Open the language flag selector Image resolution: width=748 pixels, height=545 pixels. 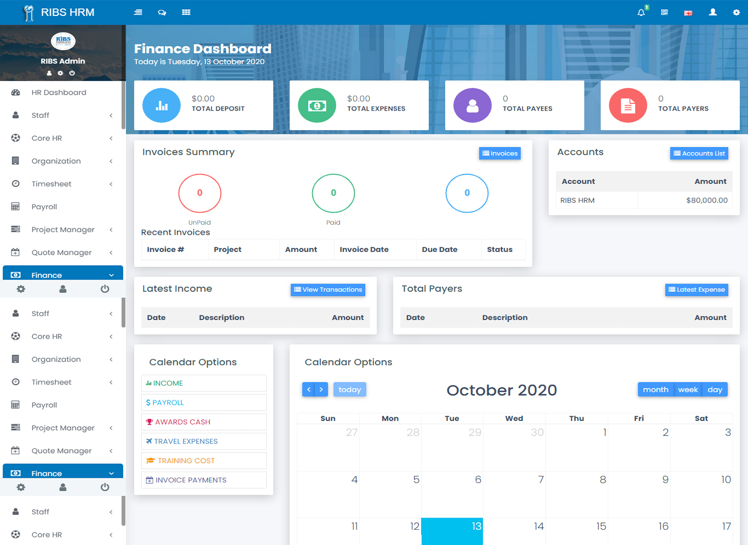[x=688, y=12]
